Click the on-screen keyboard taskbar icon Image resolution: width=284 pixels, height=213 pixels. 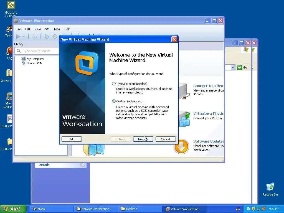point(238,209)
